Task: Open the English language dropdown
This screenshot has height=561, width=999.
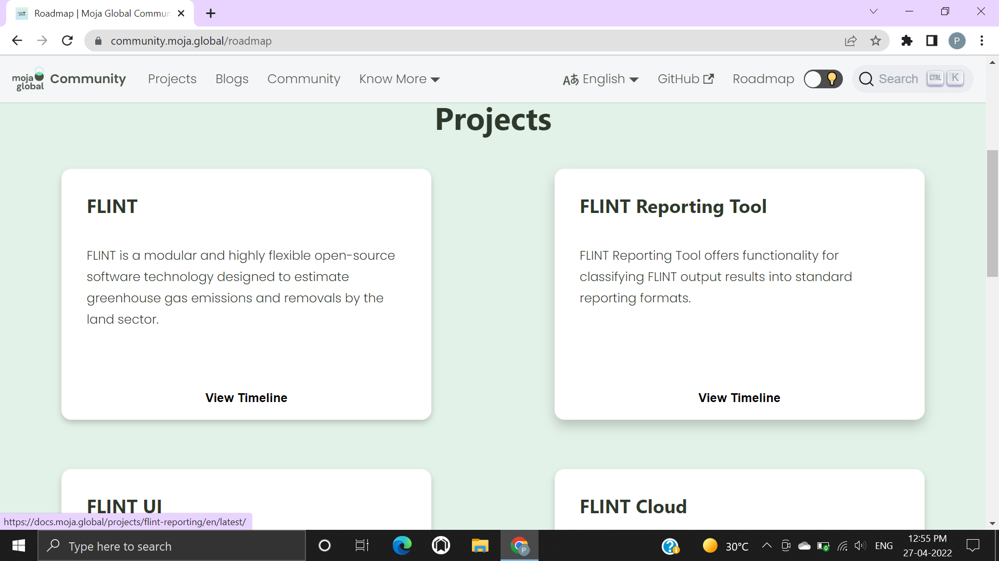Action: [600, 79]
